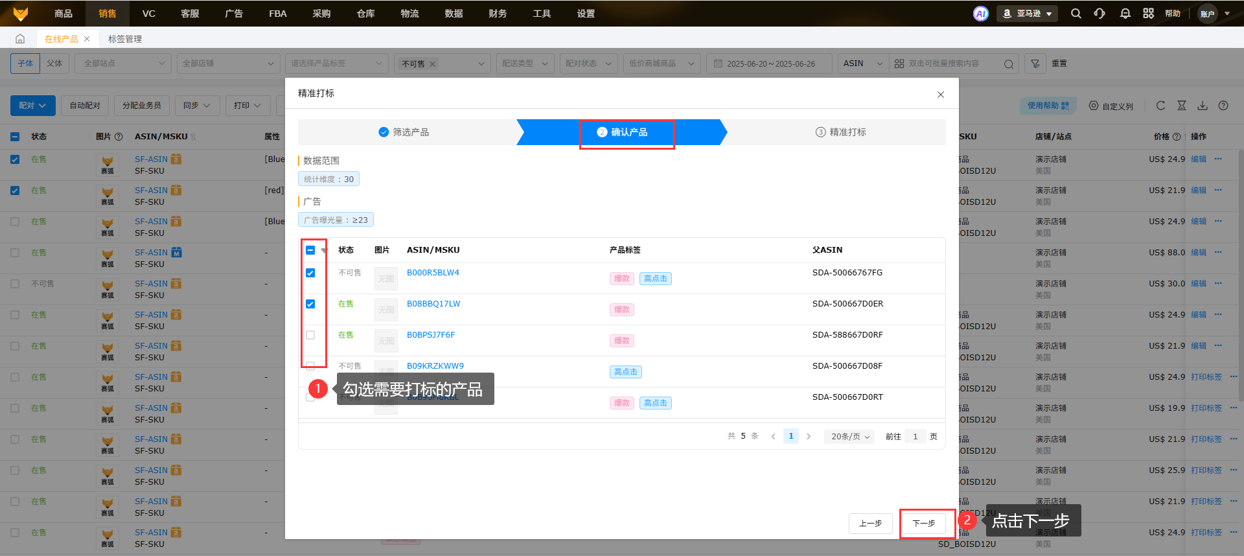
Task: Click the calendar icon in the date range
Action: coord(718,64)
